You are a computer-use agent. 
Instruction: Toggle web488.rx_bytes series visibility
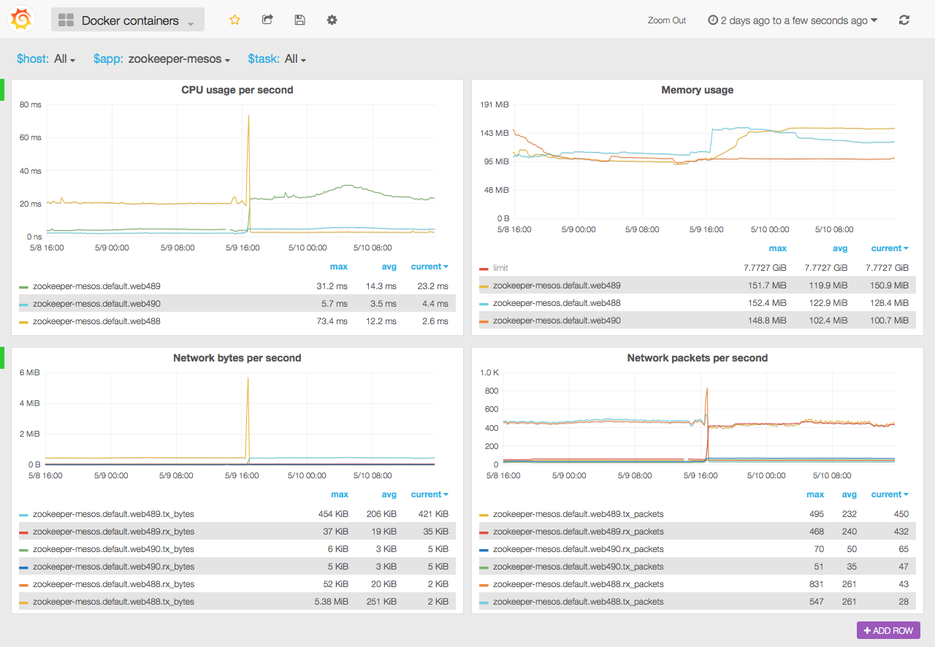pos(113,584)
